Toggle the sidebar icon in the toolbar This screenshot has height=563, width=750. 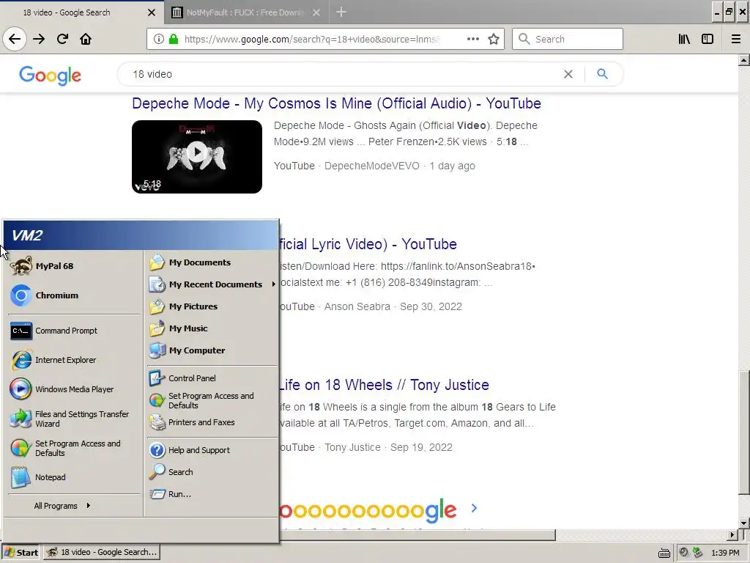pos(708,39)
